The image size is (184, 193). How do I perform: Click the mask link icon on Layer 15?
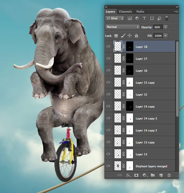click(x=124, y=94)
